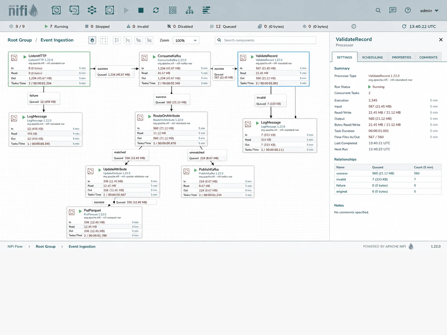The width and height of the screenshot is (447, 335).
Task: Open the help question mark icon
Action: (408, 10)
